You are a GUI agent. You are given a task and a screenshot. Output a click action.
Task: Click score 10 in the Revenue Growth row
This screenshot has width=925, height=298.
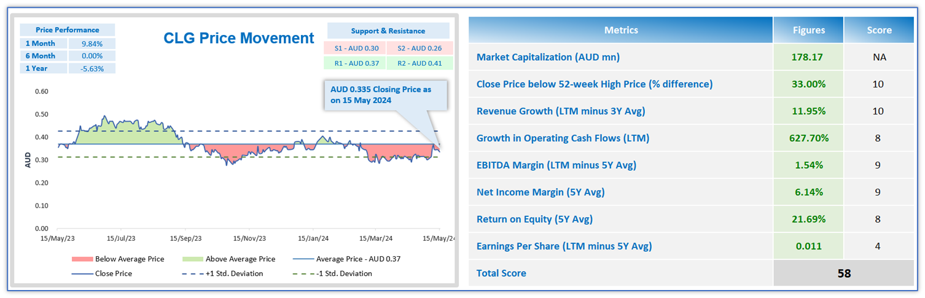(x=878, y=111)
